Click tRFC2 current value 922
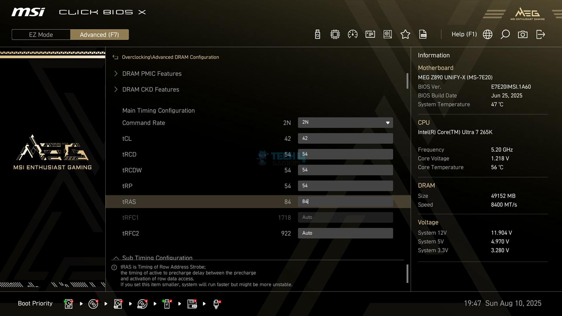Image resolution: width=562 pixels, height=316 pixels. (x=286, y=233)
